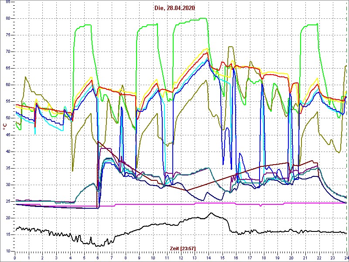Click the chart title "Die, 28.04.2020"
The width and height of the screenshot is (349, 262).
click(174, 8)
